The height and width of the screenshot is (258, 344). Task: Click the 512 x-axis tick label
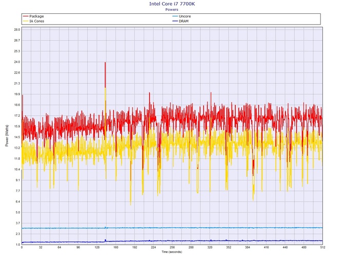click(x=322, y=247)
